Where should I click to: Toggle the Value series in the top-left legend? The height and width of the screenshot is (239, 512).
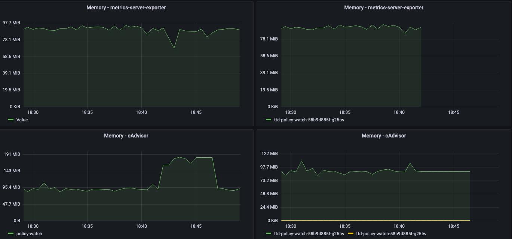tap(22, 119)
